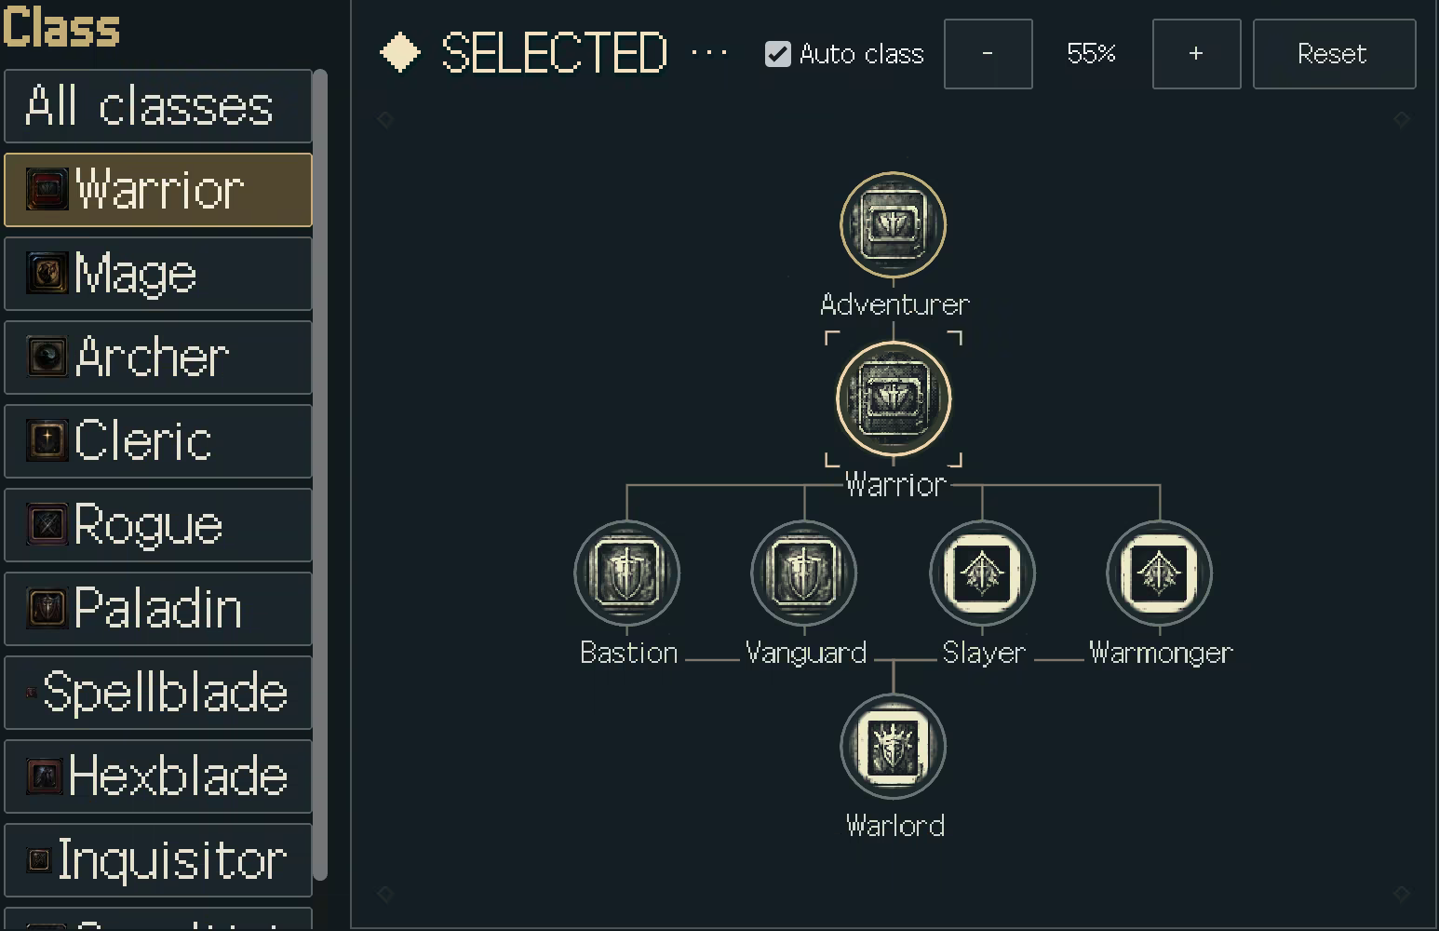Click the Adventurer label text
The width and height of the screenshot is (1439, 931).
click(894, 304)
